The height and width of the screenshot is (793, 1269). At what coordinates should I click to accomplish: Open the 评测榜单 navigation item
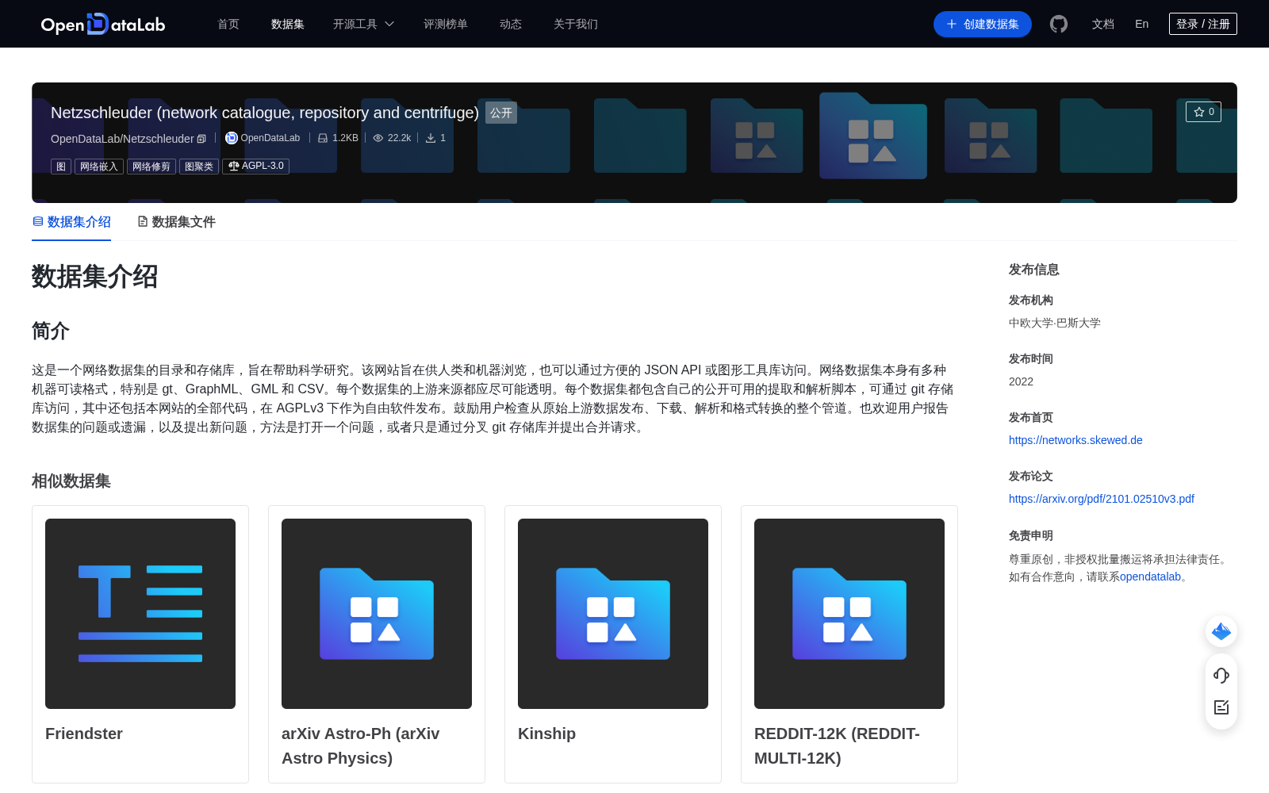pyautogui.click(x=446, y=24)
